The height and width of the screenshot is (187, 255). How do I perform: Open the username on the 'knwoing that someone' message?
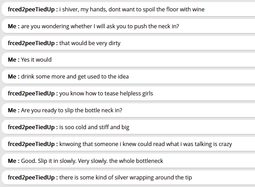[32, 144]
